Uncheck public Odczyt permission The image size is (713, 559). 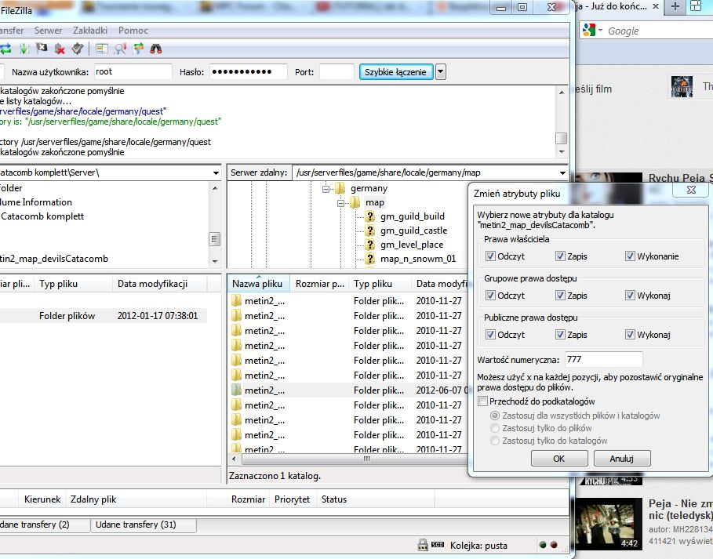point(490,335)
